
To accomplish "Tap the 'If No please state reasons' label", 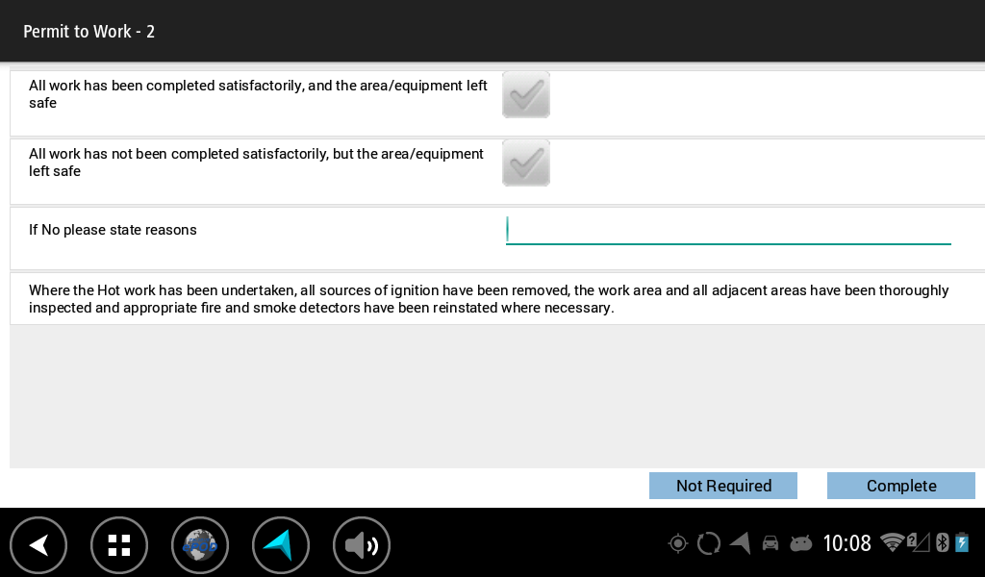I will point(113,230).
